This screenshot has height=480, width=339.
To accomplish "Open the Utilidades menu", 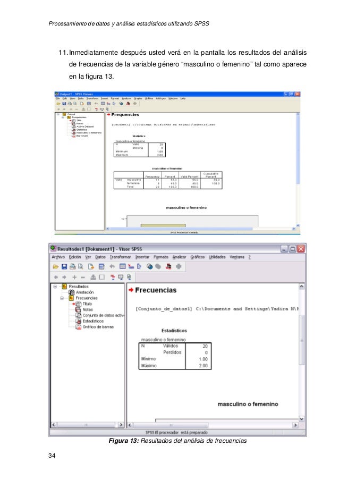I will (217, 257).
